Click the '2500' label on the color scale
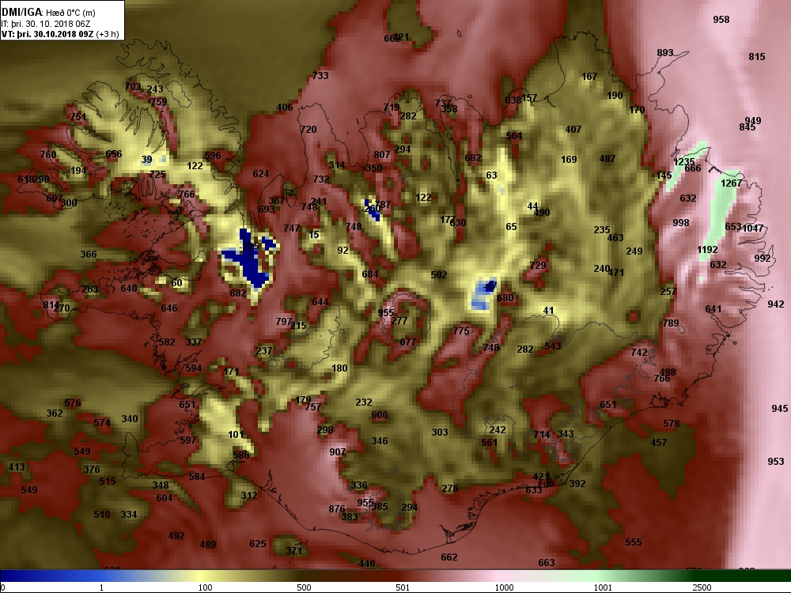This screenshot has width=791, height=593. 702,587
